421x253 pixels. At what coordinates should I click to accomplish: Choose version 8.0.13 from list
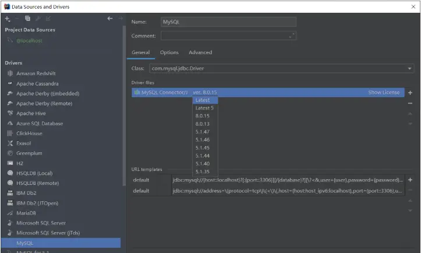pos(205,124)
